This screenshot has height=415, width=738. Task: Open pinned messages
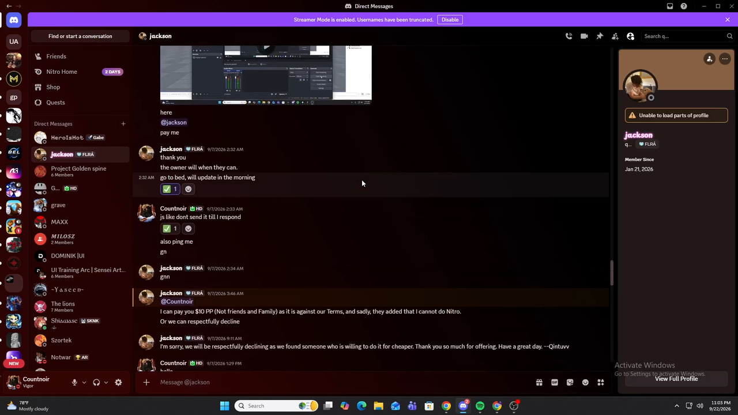click(x=600, y=36)
